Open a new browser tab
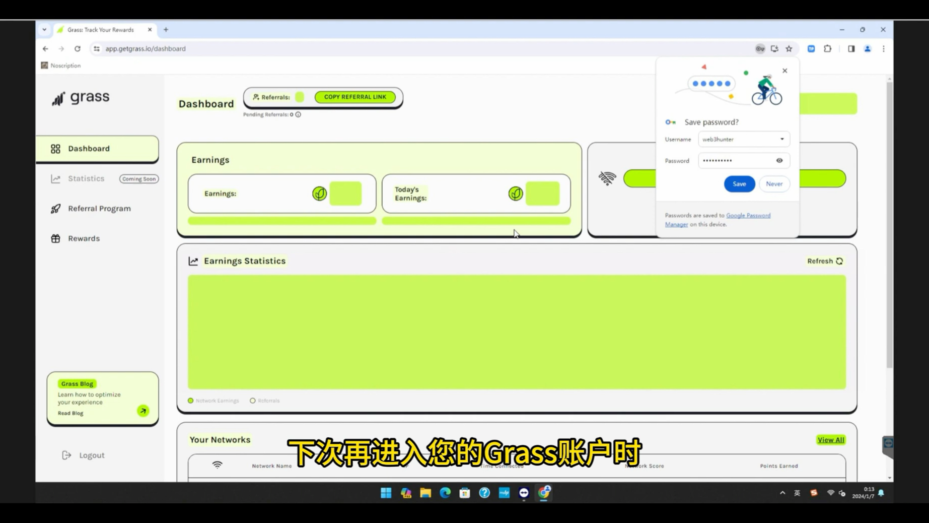Image resolution: width=929 pixels, height=523 pixels. [x=166, y=30]
